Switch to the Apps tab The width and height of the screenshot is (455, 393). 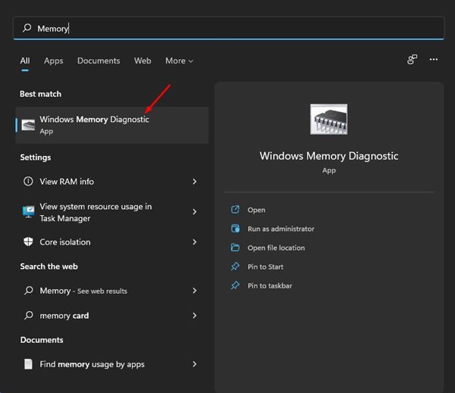[54, 61]
